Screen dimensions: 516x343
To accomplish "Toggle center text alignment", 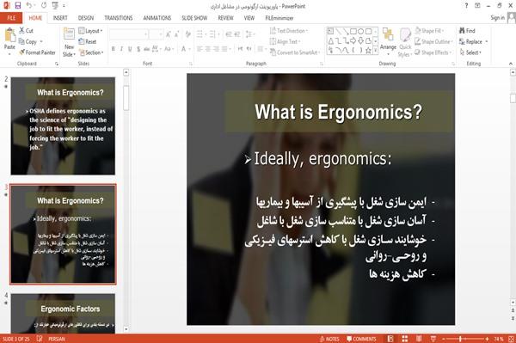I will (207, 49).
